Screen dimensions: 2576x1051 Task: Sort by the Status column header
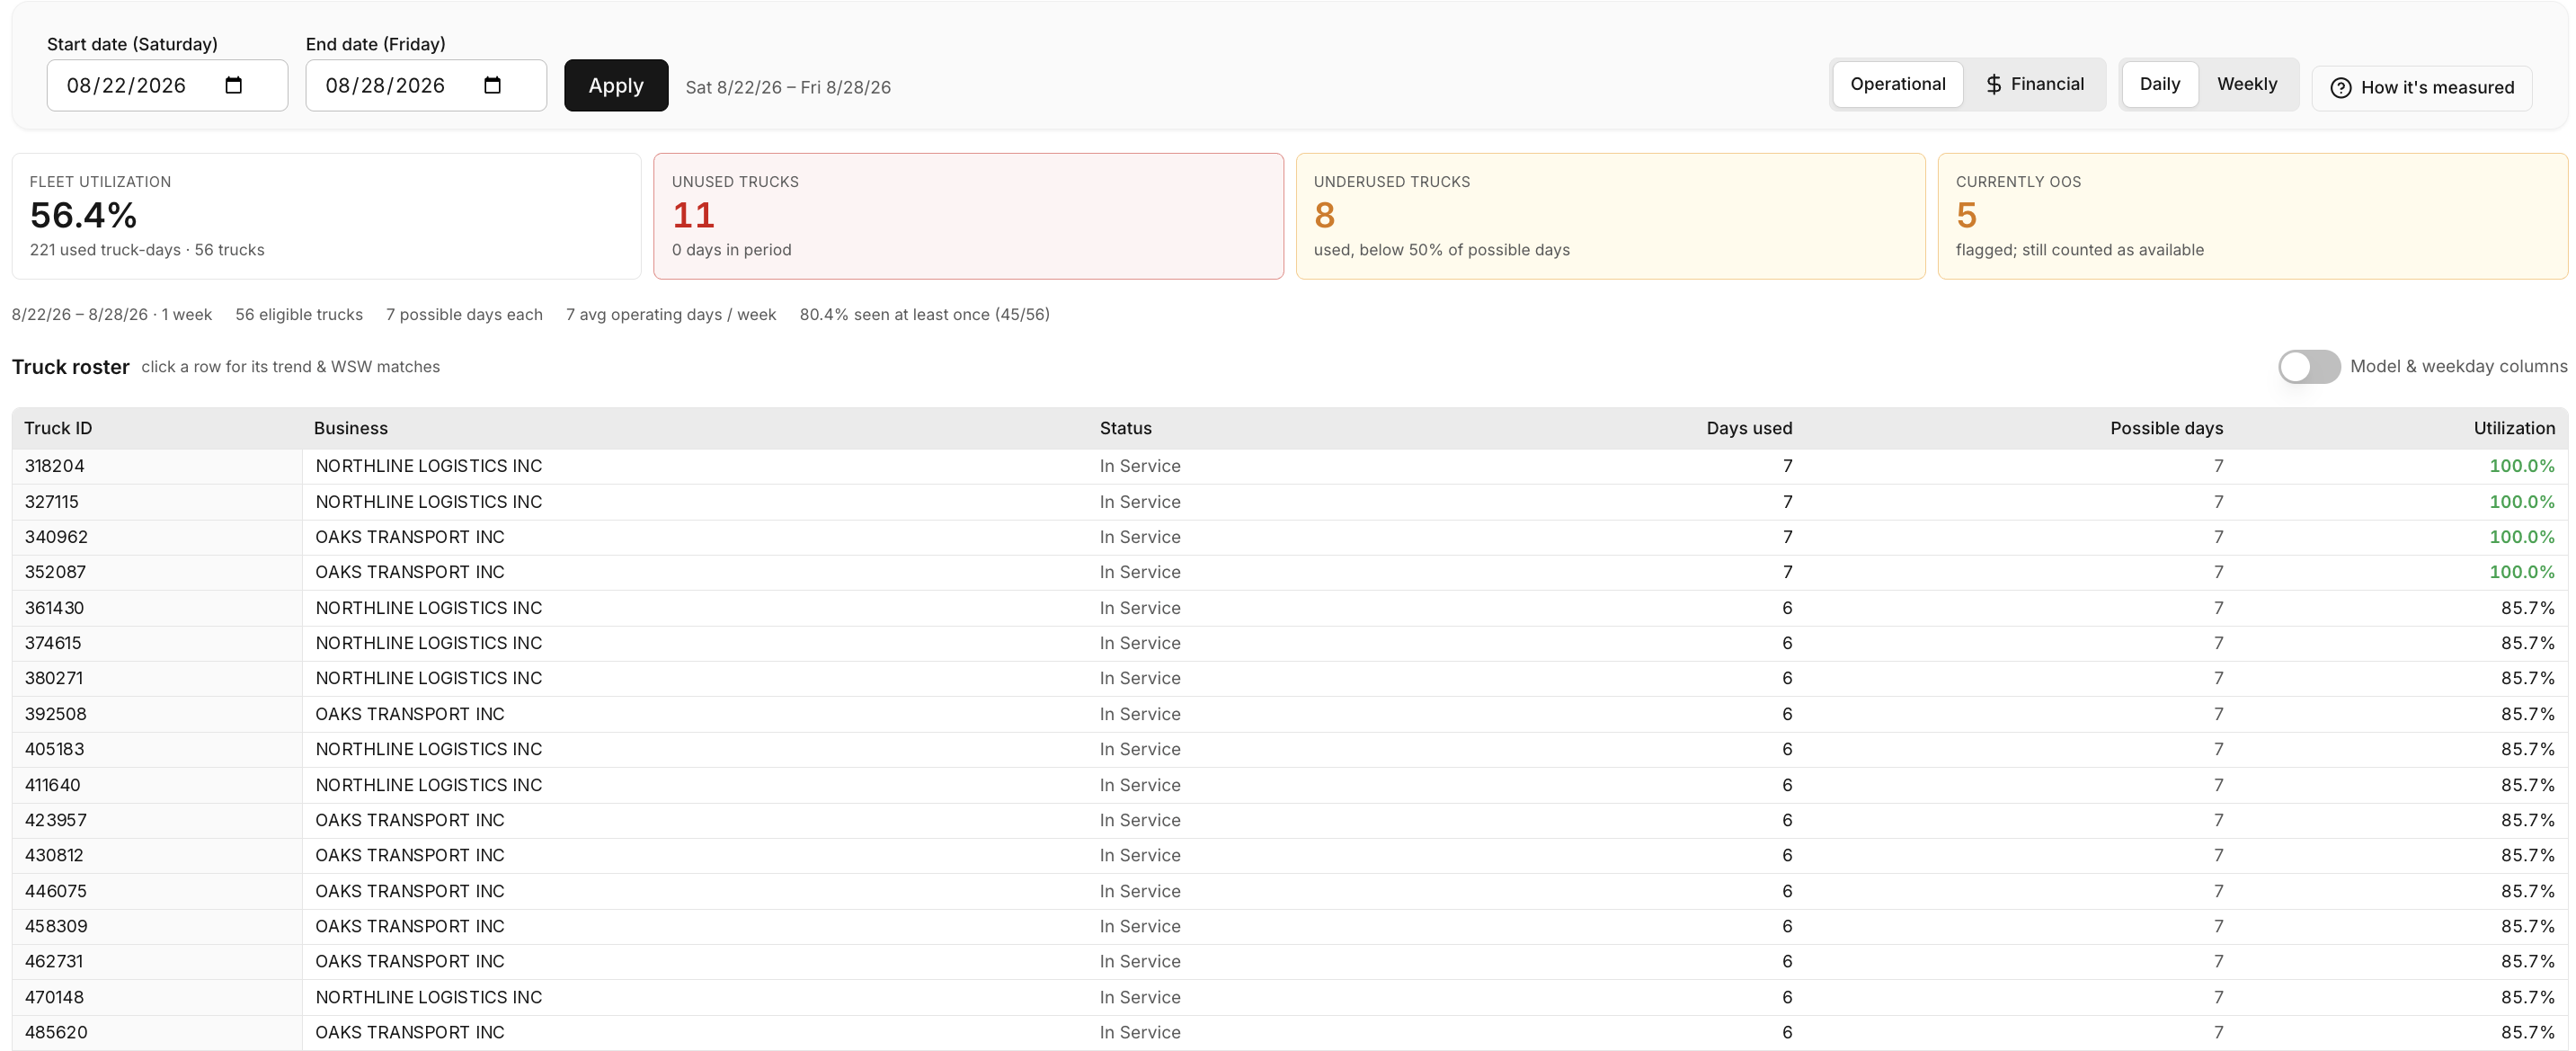(1126, 428)
